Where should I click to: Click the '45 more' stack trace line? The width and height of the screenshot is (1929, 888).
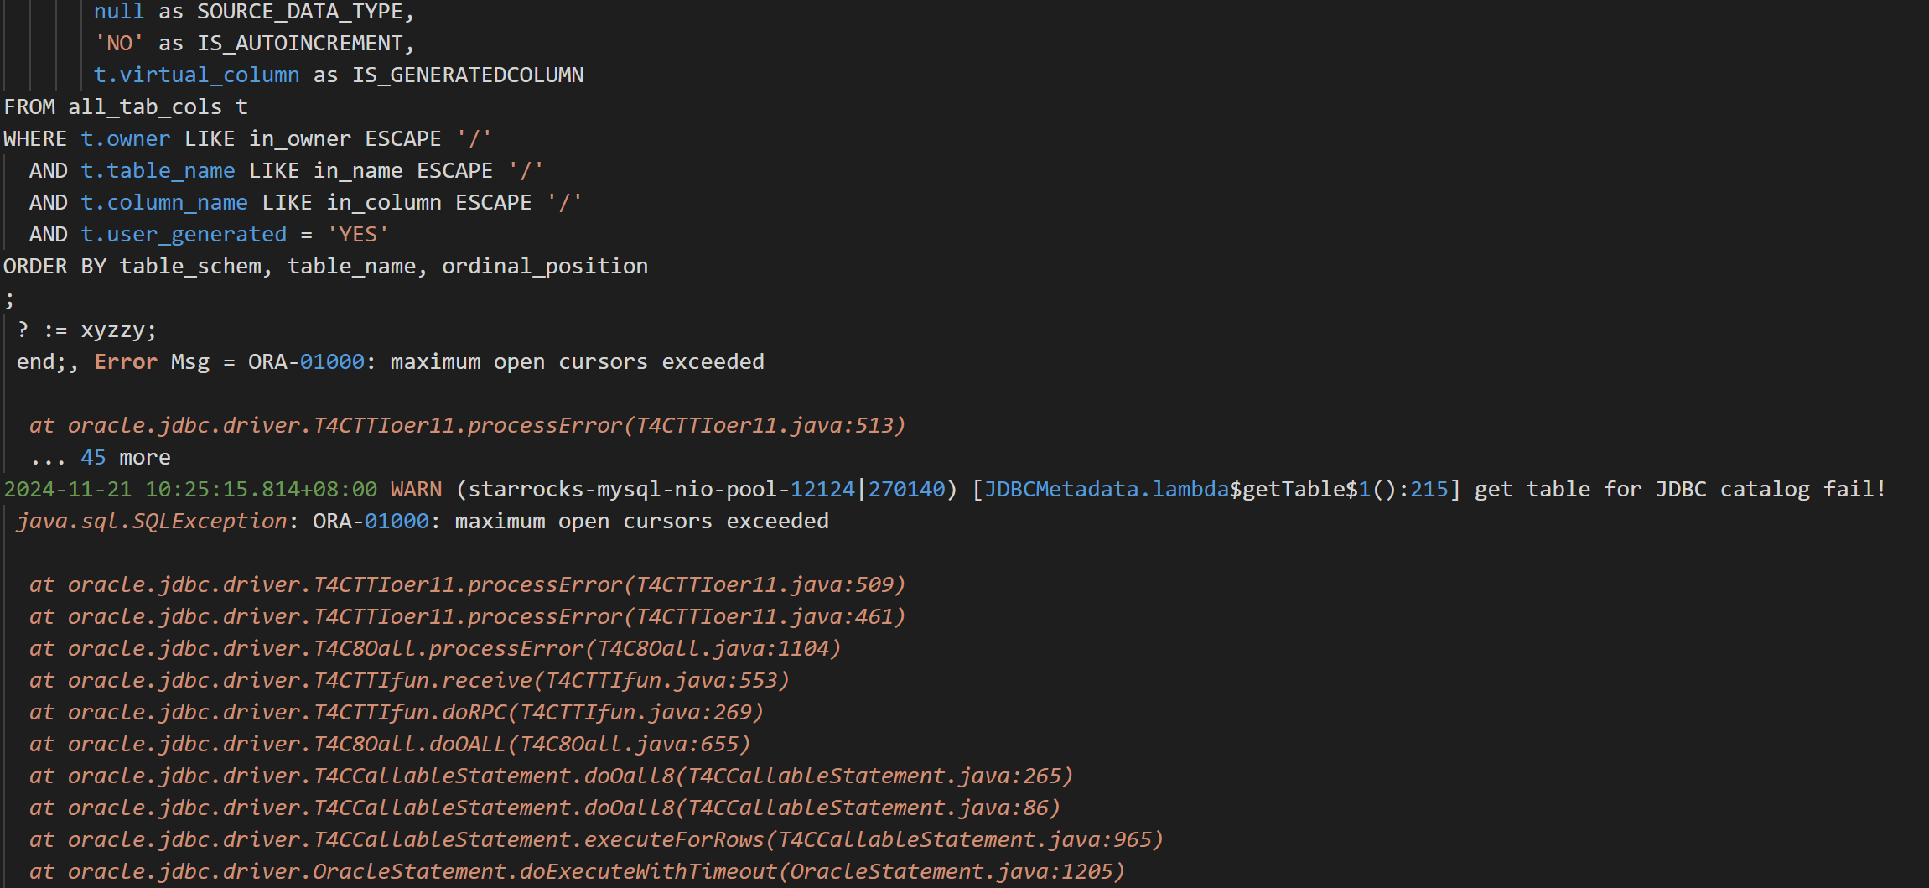100,458
